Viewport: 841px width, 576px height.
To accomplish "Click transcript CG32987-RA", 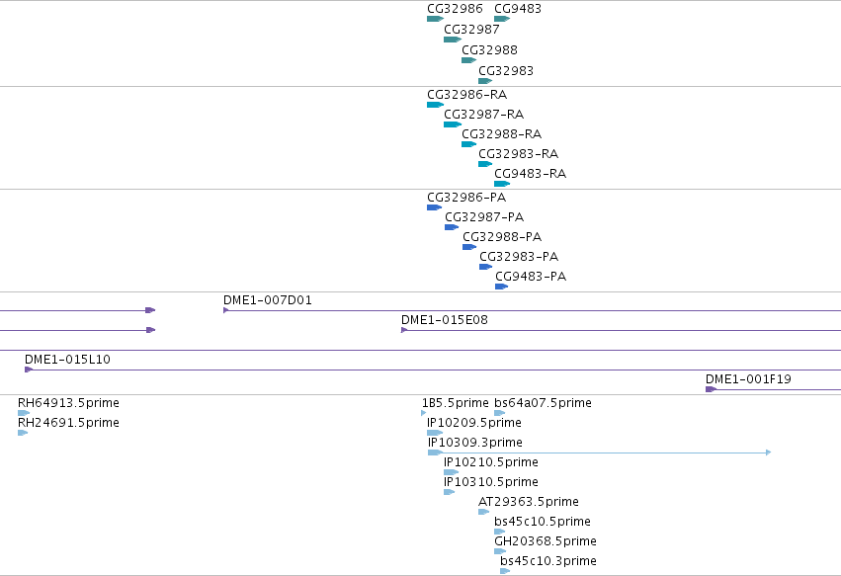I will [483, 115].
